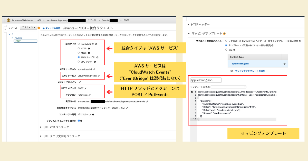Select なし passthrough option
This screenshot has height=161, width=308.
click(x=226, y=50)
